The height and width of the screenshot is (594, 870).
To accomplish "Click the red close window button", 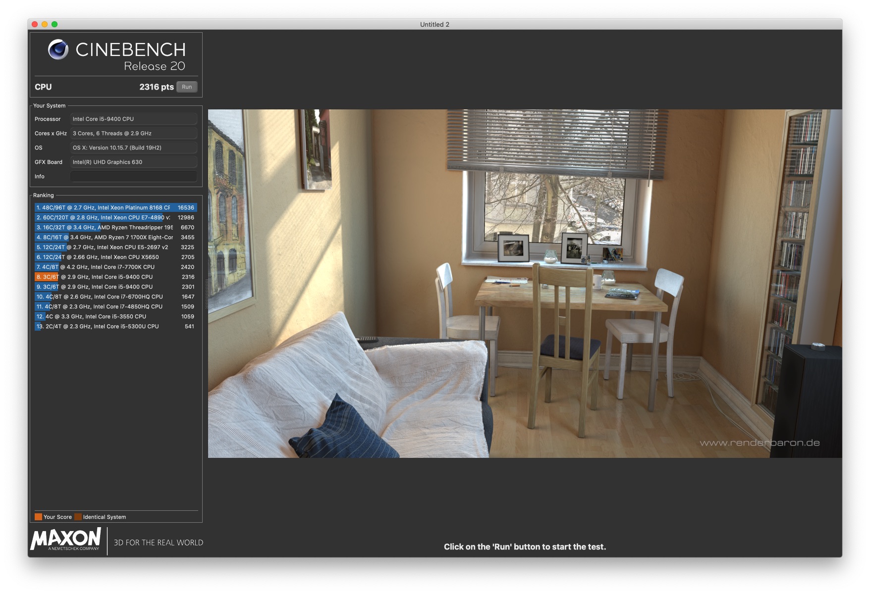I will (x=35, y=24).
